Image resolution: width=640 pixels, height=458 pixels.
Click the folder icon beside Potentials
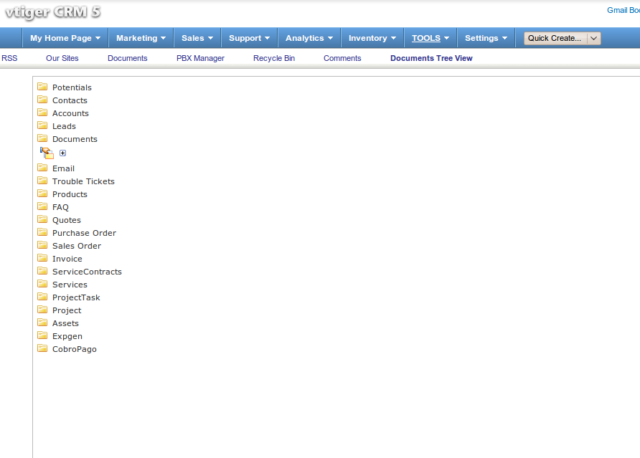[42, 87]
